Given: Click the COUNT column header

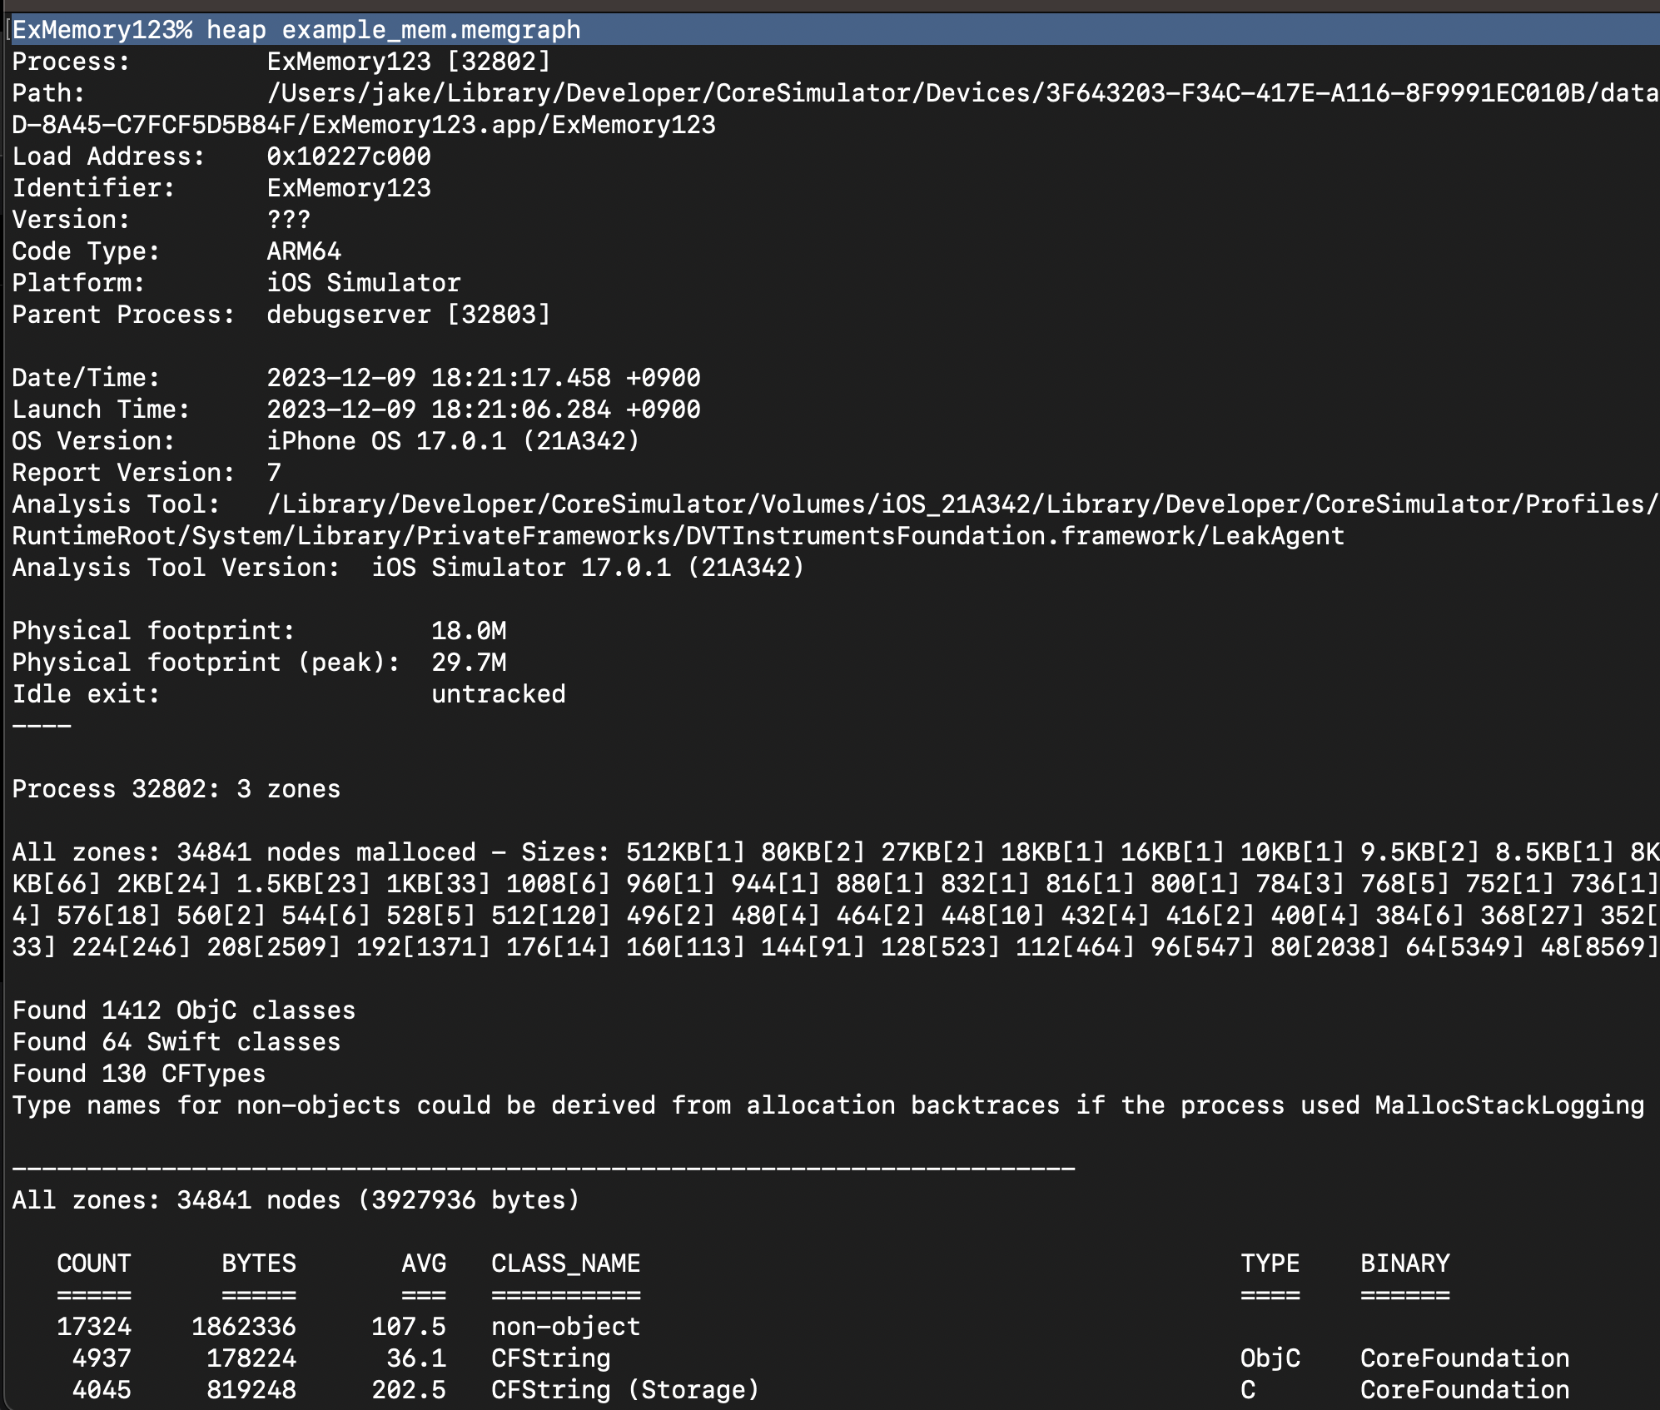Looking at the screenshot, I should click(x=93, y=1264).
